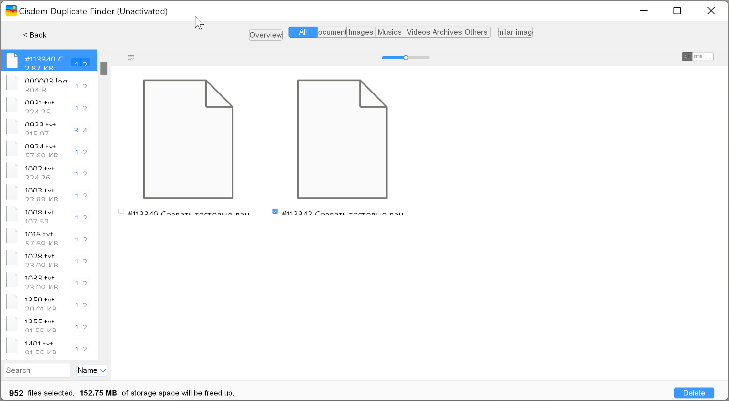
Task: Adjust the thumbnail size slider
Action: click(406, 58)
